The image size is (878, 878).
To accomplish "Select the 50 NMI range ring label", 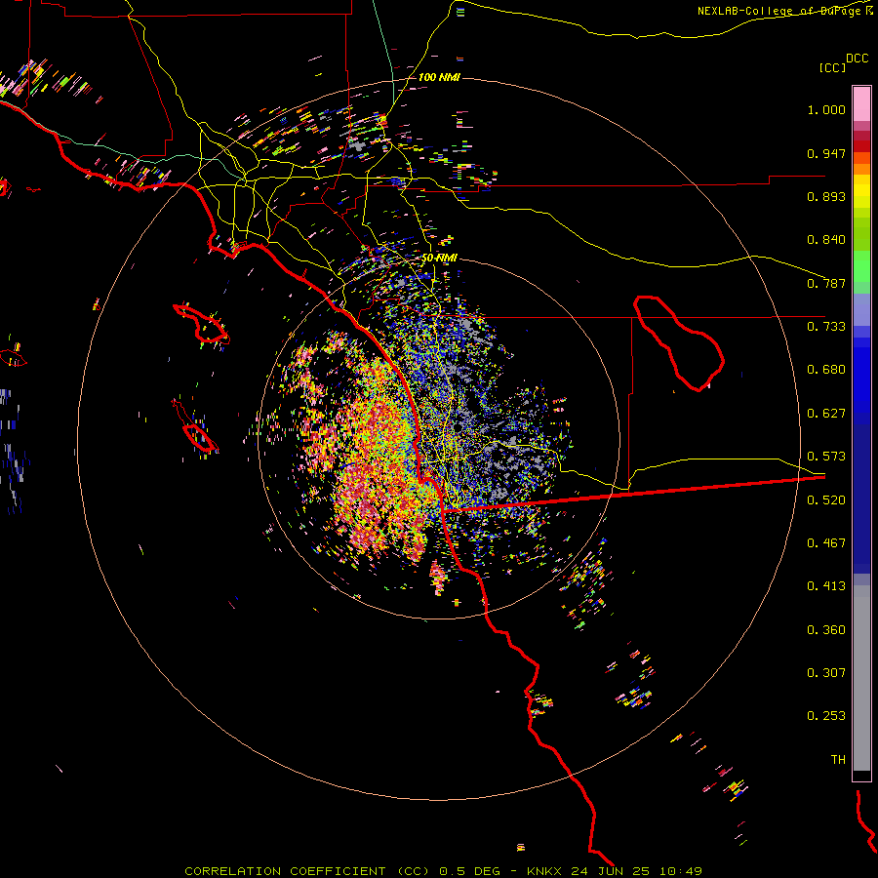I will 439,259.
